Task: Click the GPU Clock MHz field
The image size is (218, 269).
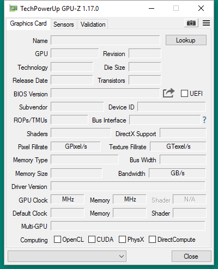Action: click(68, 199)
